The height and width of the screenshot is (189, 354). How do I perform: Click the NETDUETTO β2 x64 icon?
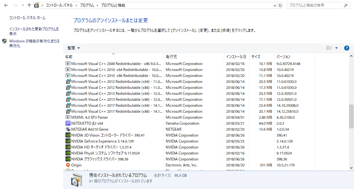pos(68,123)
